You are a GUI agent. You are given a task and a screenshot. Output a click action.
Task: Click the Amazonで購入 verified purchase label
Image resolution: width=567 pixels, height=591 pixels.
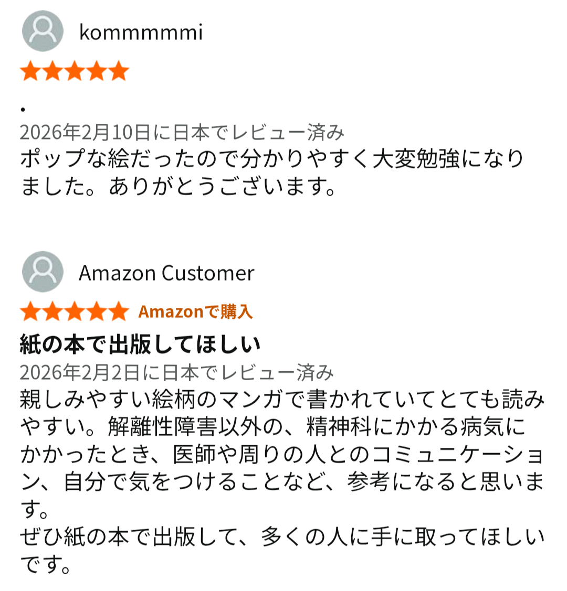pyautogui.click(x=195, y=312)
